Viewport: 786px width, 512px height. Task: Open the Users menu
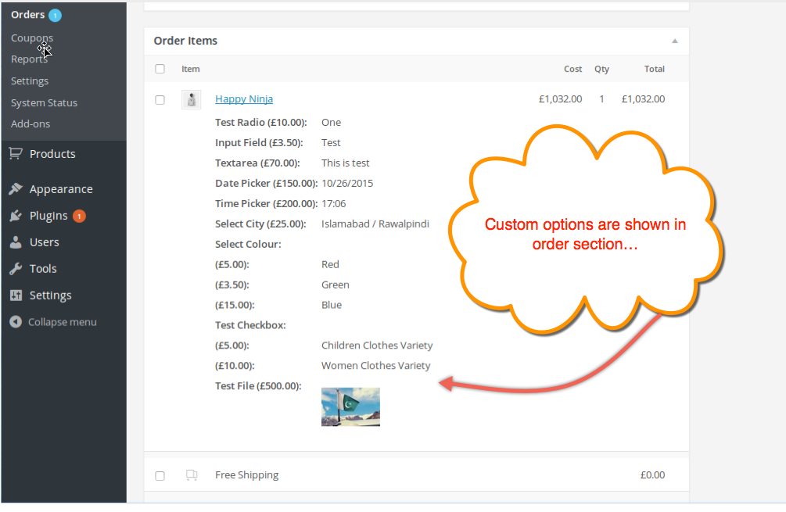point(44,242)
